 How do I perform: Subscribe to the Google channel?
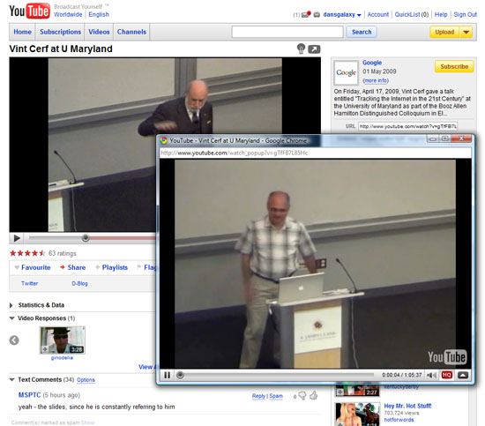coord(454,66)
